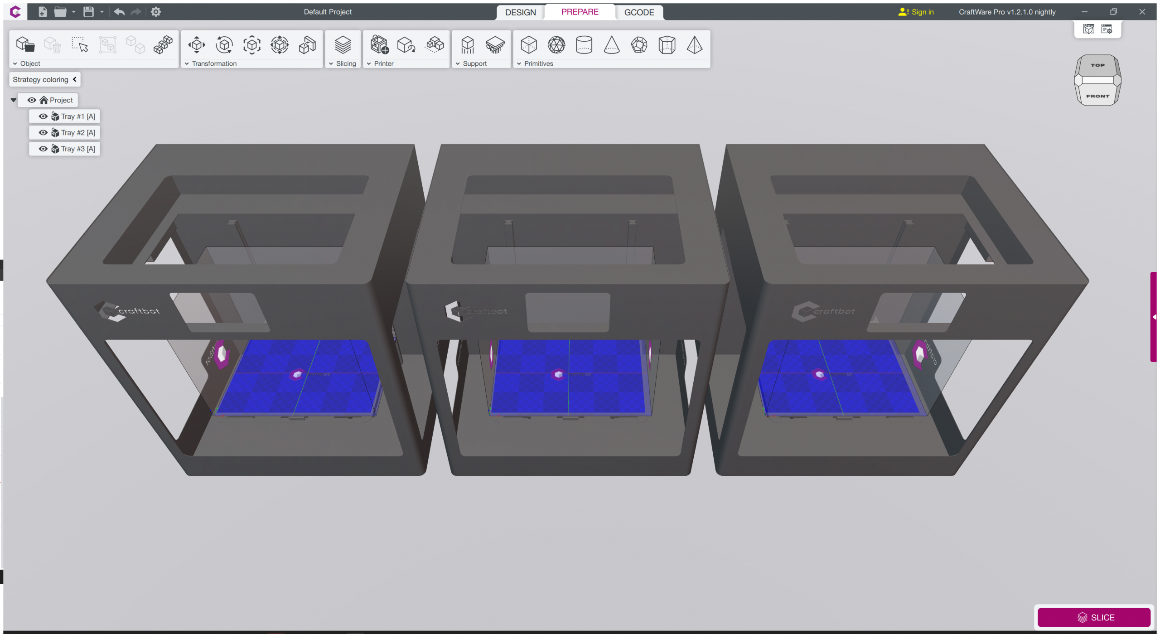This screenshot has width=1160, height=634.
Task: Add a cone primitive
Action: click(611, 45)
